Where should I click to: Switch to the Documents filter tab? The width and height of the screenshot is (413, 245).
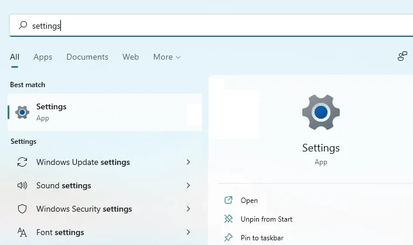tap(87, 57)
